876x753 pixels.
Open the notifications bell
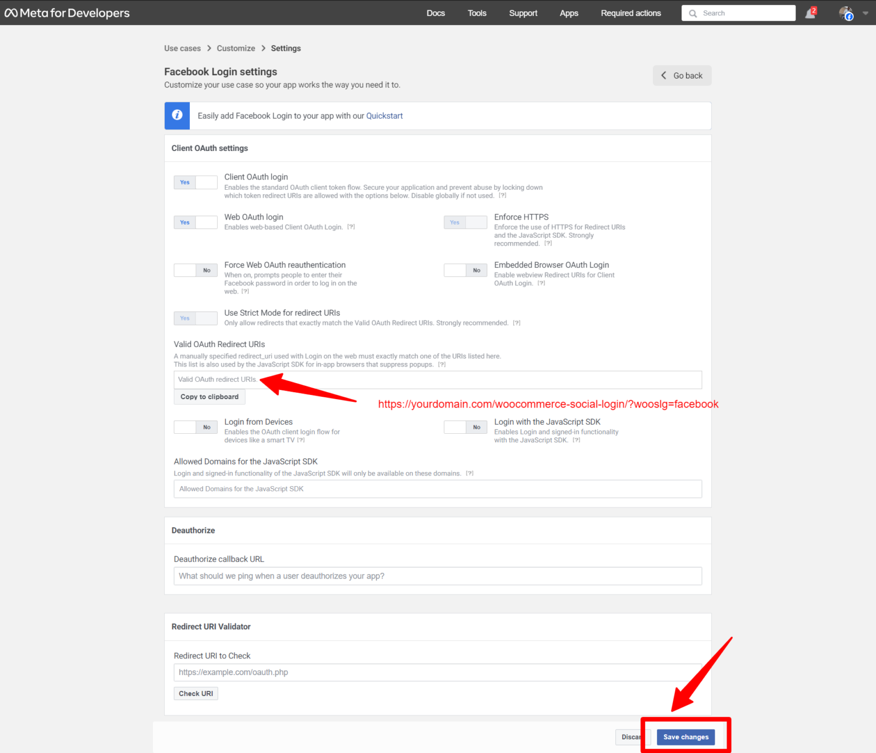click(809, 13)
